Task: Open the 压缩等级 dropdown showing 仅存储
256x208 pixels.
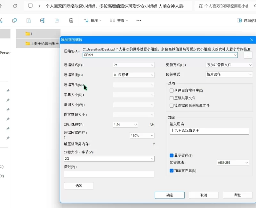Action: 133,75
